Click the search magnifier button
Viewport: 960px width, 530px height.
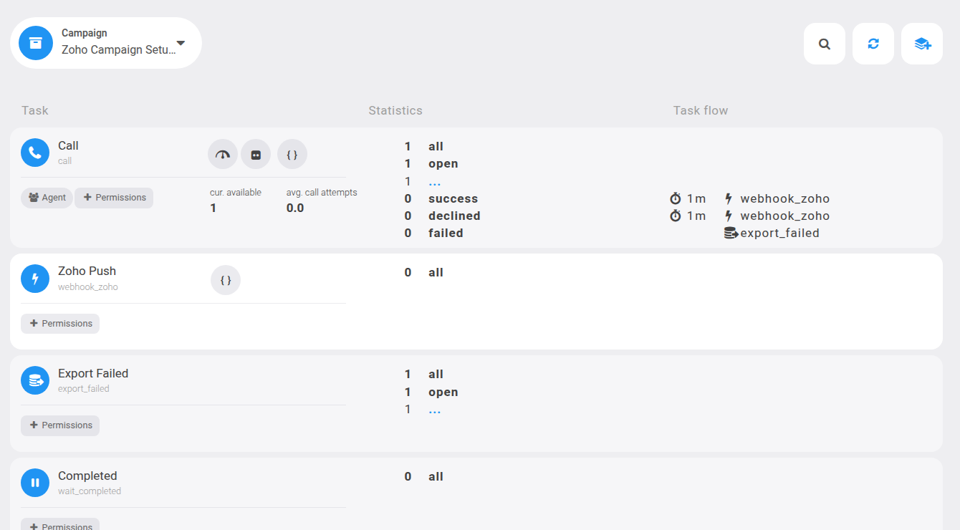825,44
